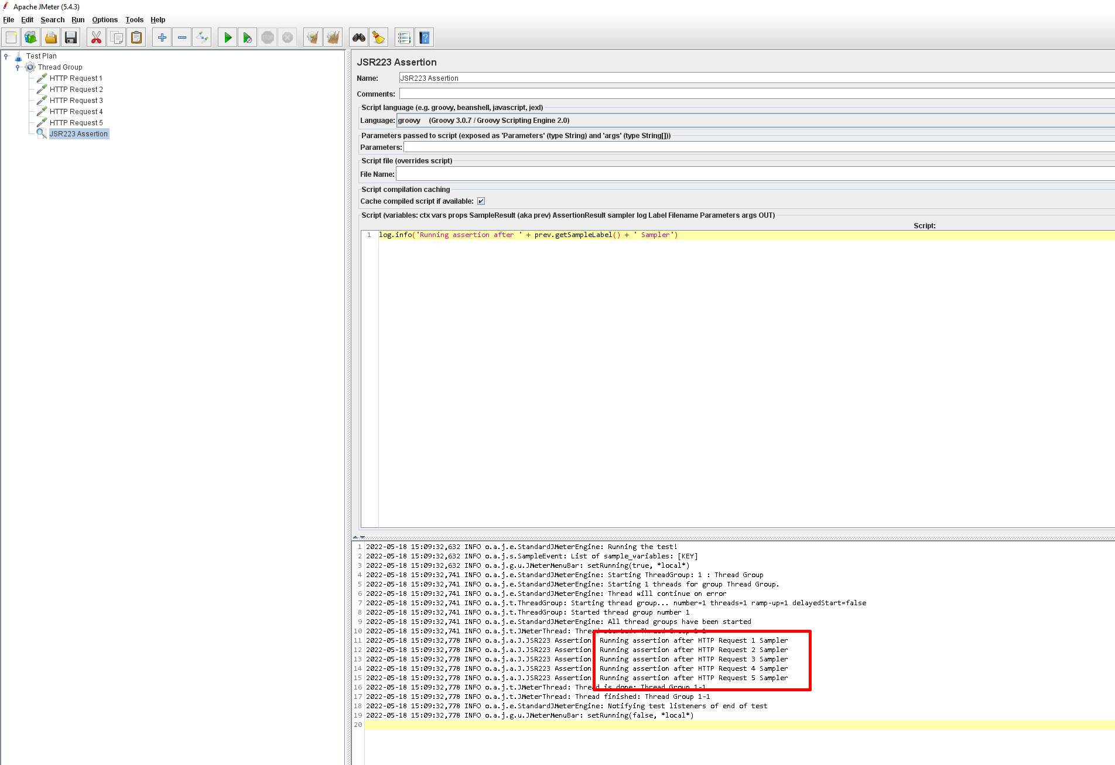Click the Clear results broom icon
The width and height of the screenshot is (1115, 765).
313,37
